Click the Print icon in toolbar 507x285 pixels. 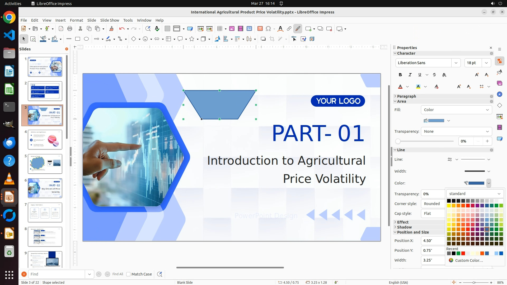click(70, 29)
